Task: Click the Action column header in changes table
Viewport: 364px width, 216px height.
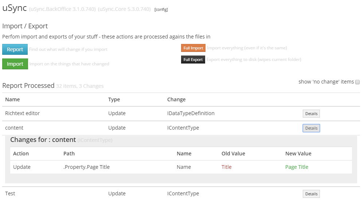Action: 21,154
